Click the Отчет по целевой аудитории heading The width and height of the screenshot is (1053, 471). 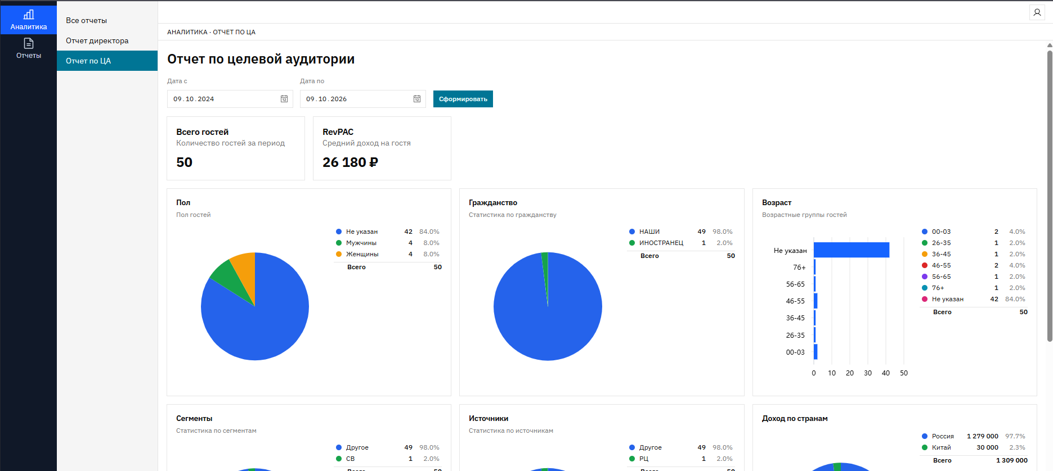click(x=261, y=59)
